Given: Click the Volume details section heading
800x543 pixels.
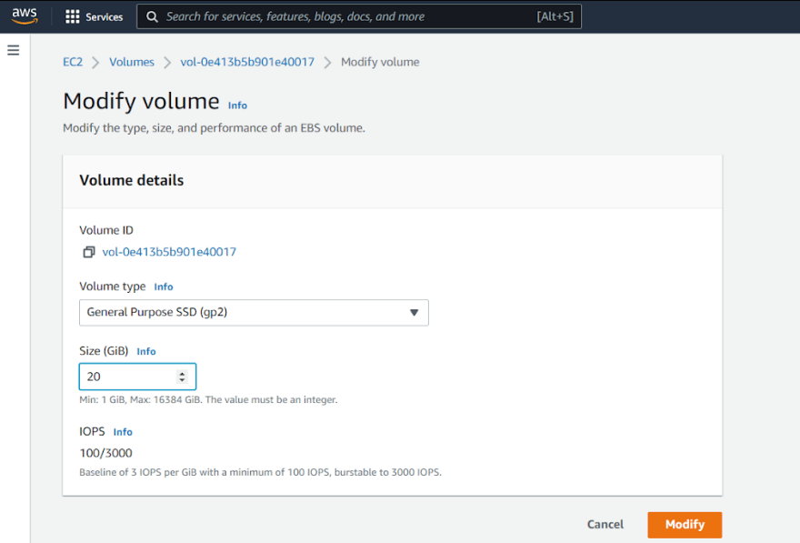Looking at the screenshot, I should click(132, 180).
